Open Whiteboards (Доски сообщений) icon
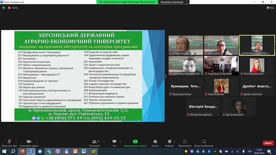Screen dimensions: 276x155 (x=203, y=141)
